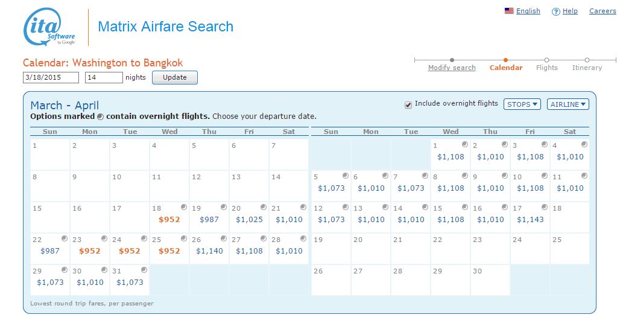Click overnight flight icon on March 31
Screen dimensions: 620x329
[144, 270]
